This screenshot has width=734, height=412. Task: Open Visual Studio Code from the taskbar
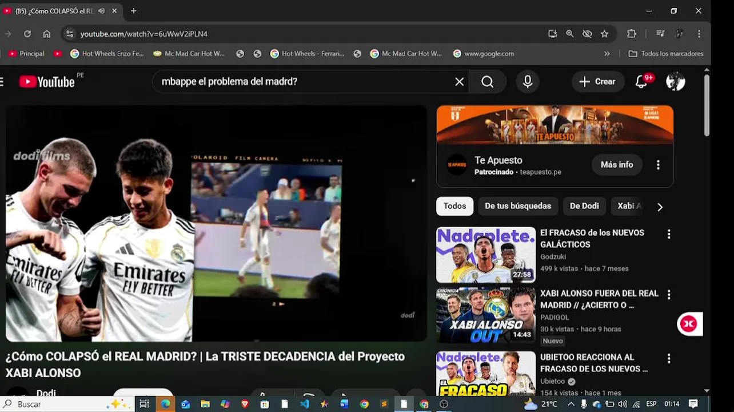(x=305, y=404)
